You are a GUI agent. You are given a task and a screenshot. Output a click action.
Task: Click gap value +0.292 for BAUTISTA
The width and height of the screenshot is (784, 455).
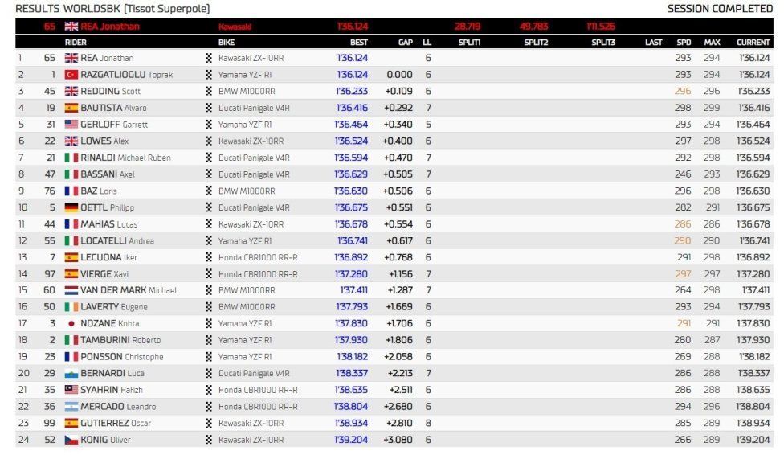[398, 108]
